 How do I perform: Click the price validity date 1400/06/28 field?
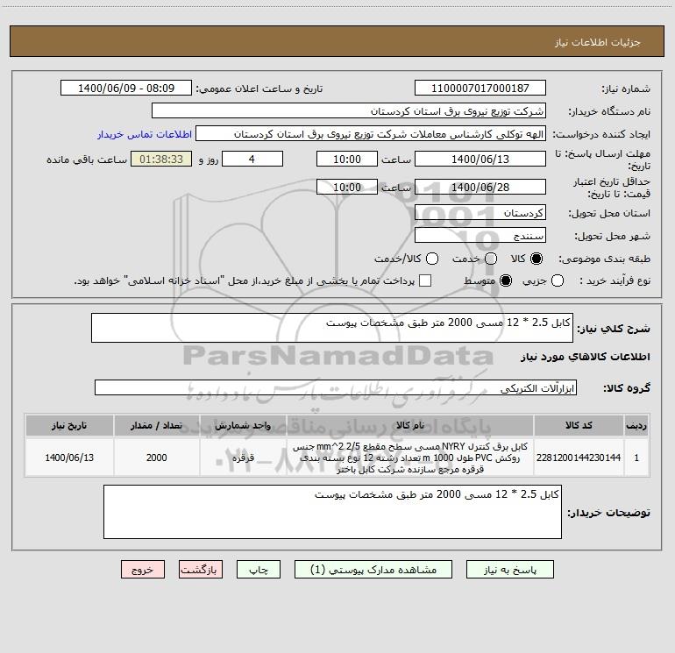coord(480,187)
